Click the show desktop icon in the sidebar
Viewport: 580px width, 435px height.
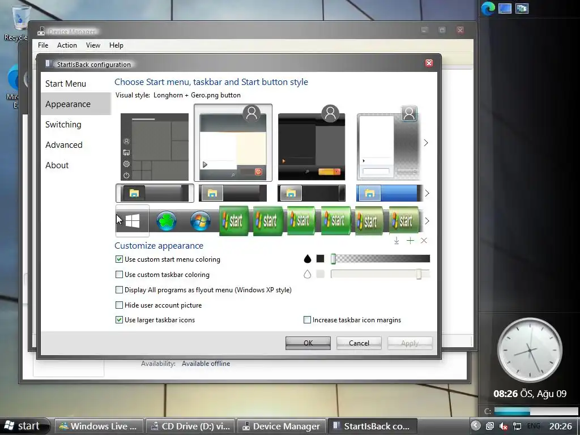coord(505,8)
